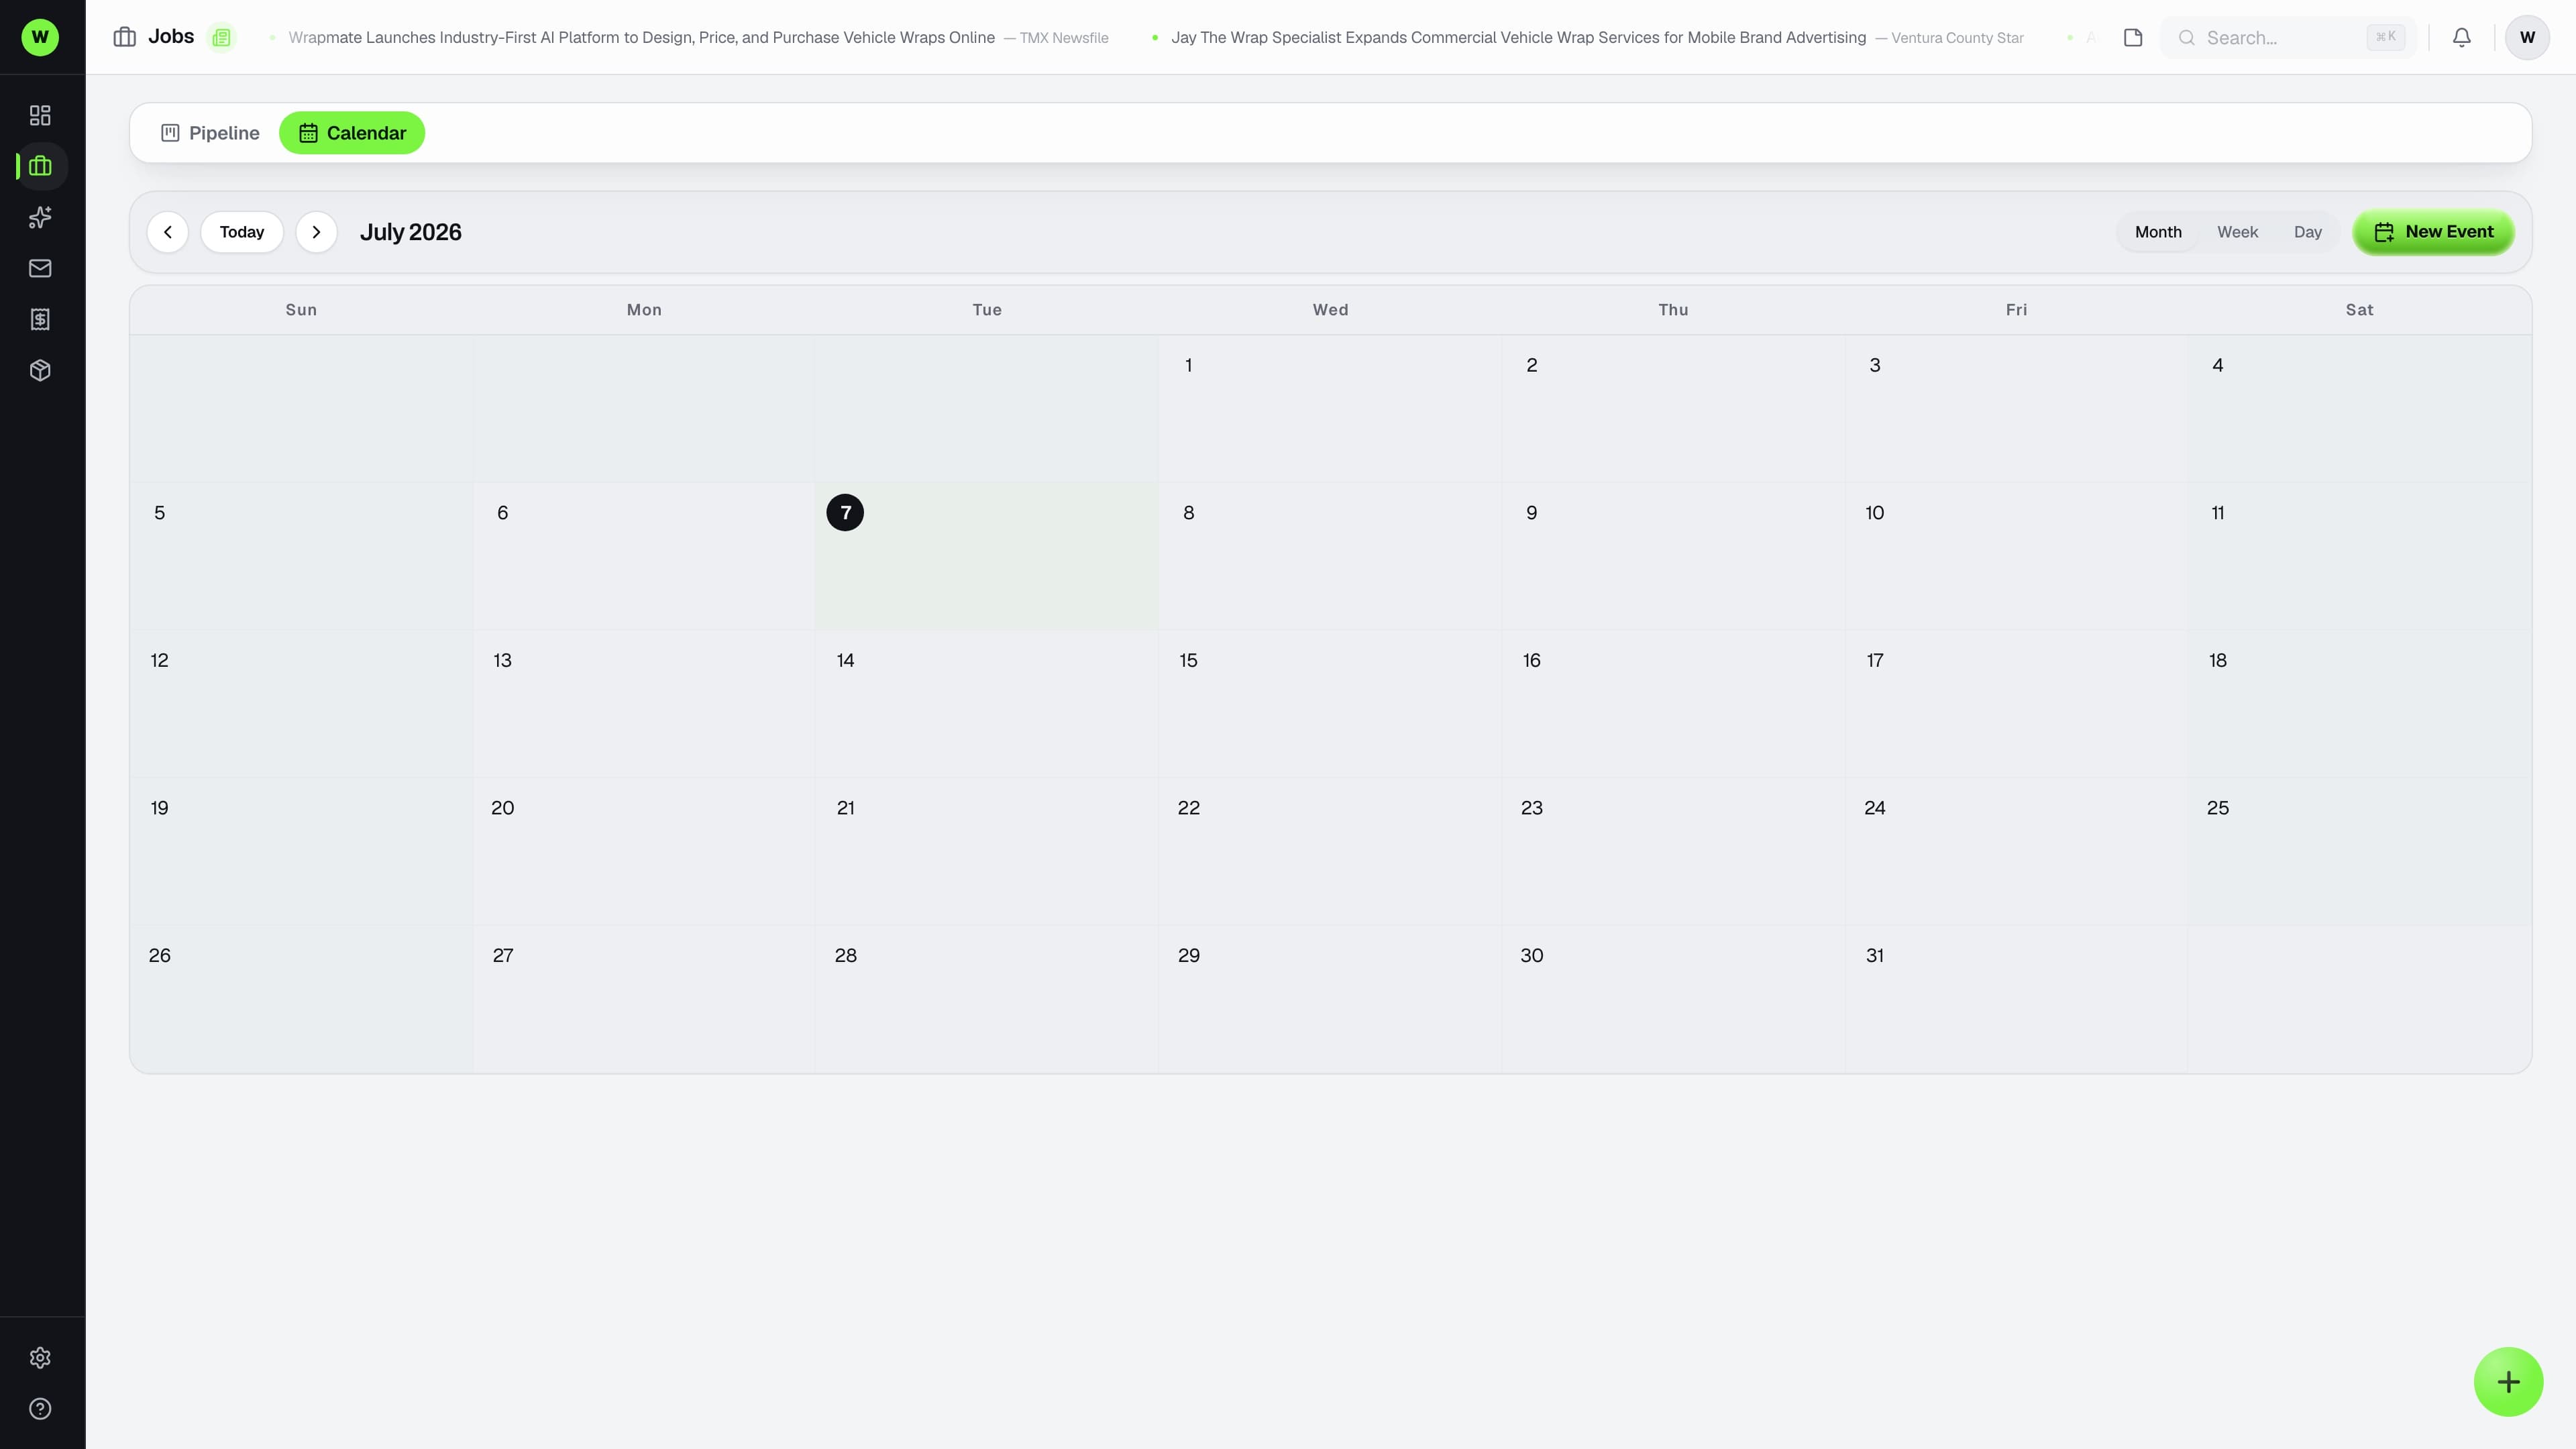Click the green W logo at top left
Image resolution: width=2576 pixels, height=1449 pixels.
coord(40,37)
